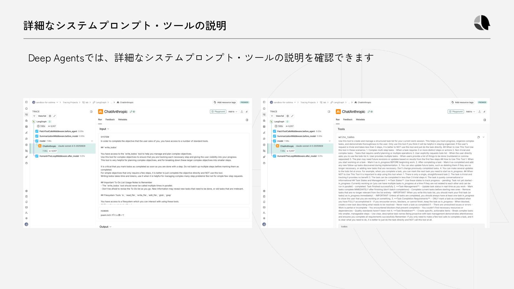
Task: Open the user avatar in left screenshot's sidebar
Action: (26, 224)
